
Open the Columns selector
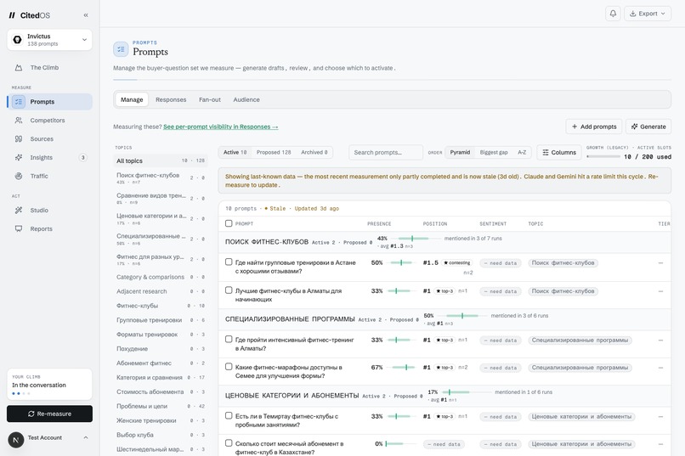558,152
